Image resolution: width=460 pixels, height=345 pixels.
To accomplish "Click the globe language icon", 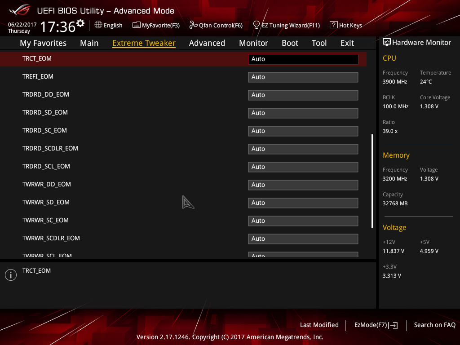I will coord(98,25).
